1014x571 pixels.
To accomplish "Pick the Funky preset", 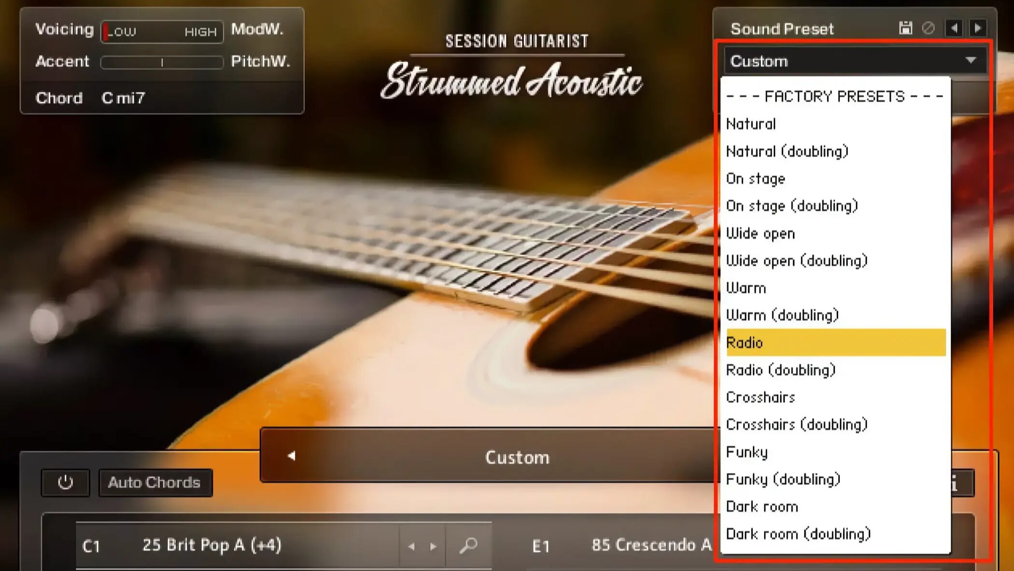I will 836,452.
